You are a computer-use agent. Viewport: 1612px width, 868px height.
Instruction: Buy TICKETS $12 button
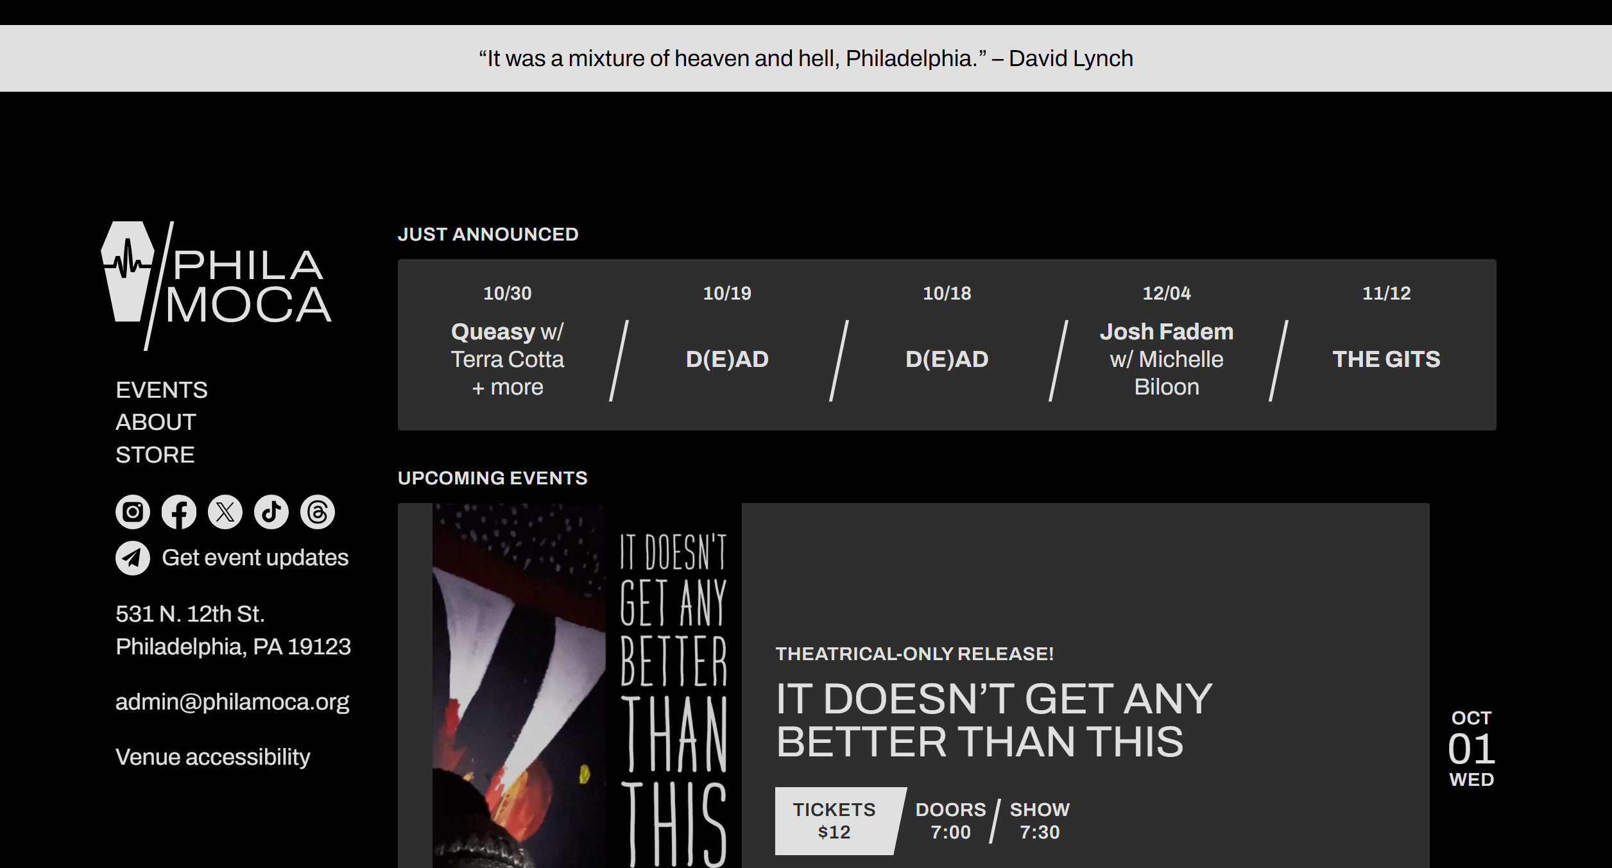(x=834, y=821)
